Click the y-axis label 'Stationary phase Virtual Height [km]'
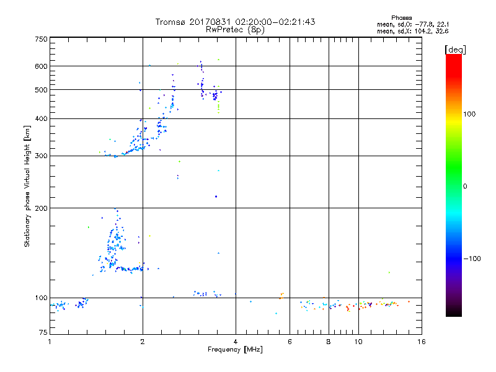 27,186
